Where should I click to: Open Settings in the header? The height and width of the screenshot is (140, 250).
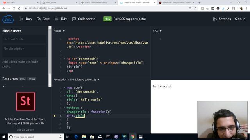click(222, 19)
